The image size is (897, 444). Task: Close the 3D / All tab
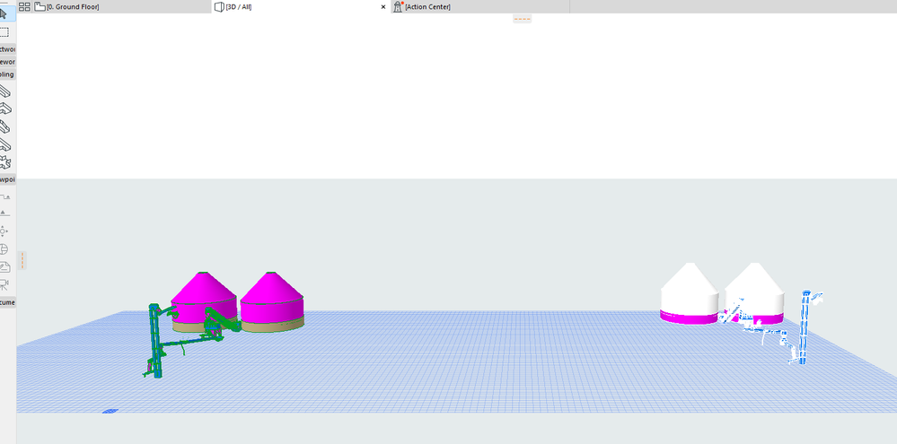click(383, 7)
